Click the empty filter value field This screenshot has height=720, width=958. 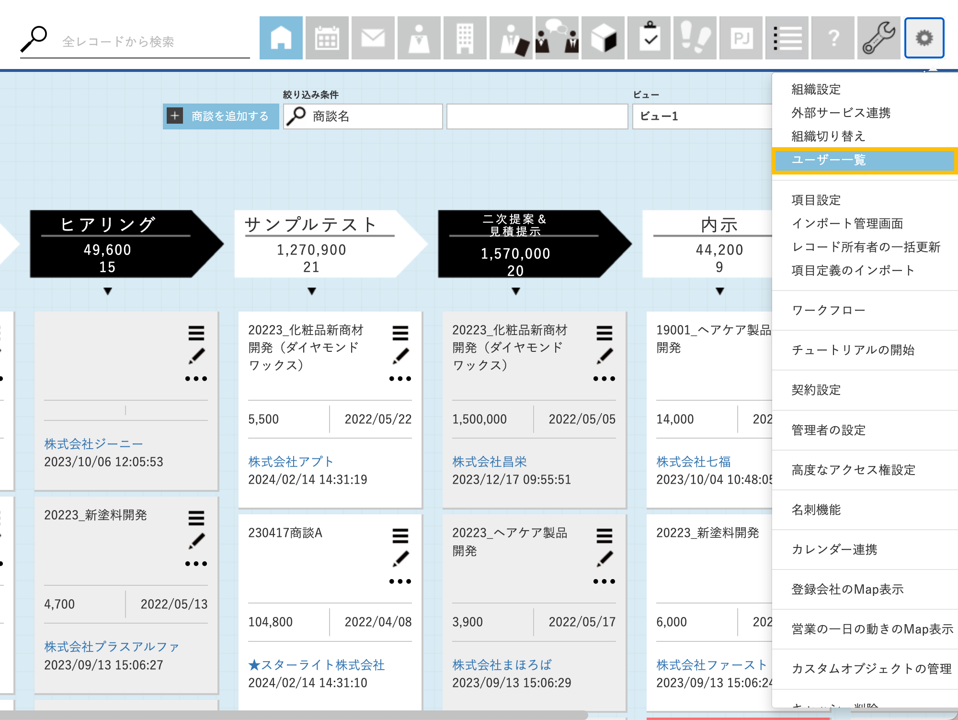(x=537, y=116)
